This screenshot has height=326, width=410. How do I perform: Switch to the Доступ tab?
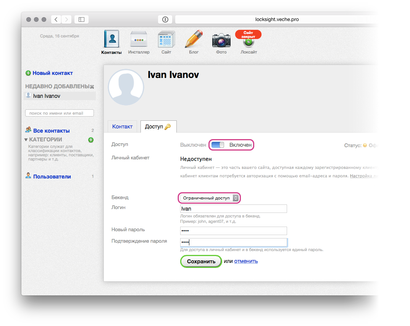(x=158, y=127)
